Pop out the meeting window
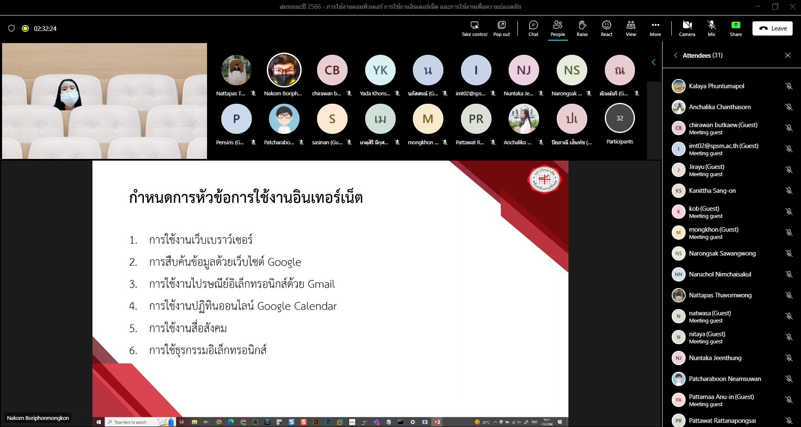Screen dimensions: 801x427 click(x=501, y=28)
